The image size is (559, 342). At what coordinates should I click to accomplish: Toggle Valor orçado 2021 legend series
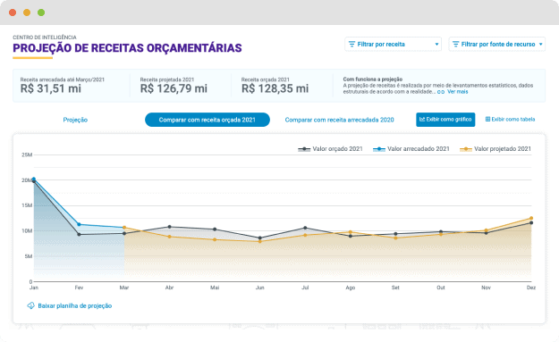(x=330, y=149)
